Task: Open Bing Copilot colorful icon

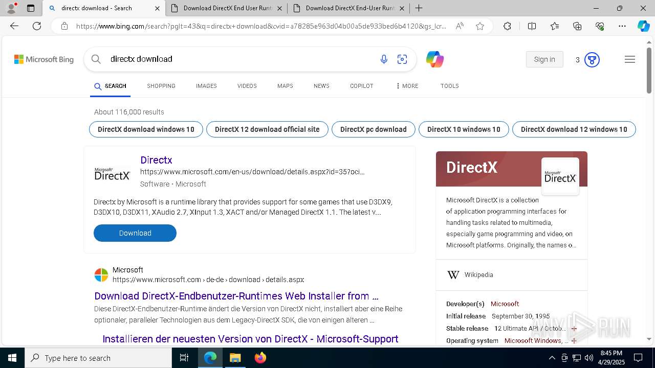Action: [x=435, y=59]
